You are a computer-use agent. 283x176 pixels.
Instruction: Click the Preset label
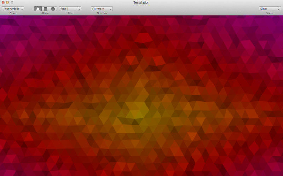13,13
